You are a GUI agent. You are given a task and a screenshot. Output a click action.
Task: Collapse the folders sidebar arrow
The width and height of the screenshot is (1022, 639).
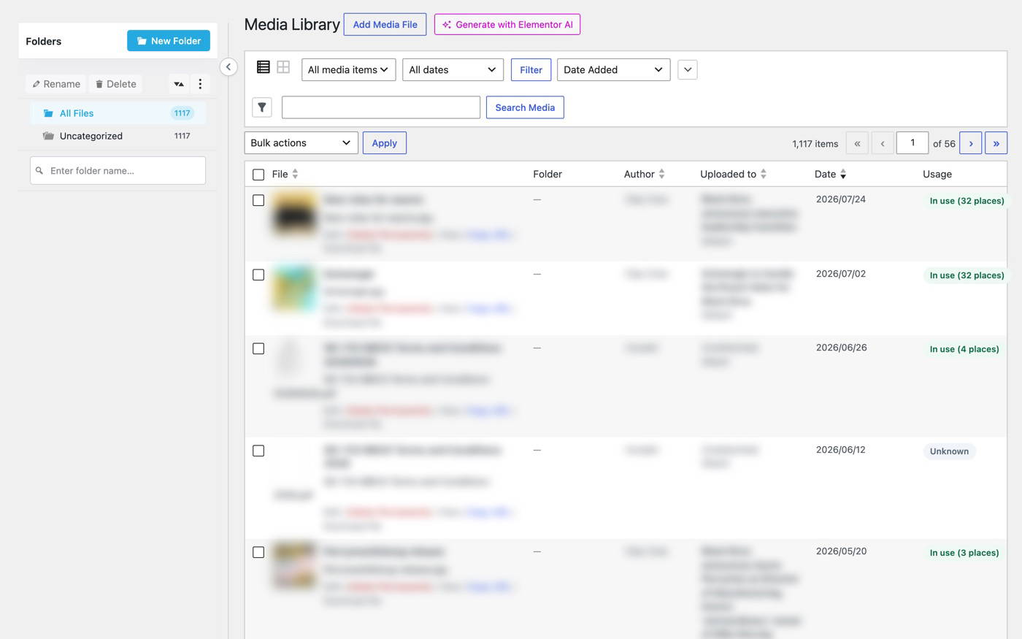coord(228,67)
